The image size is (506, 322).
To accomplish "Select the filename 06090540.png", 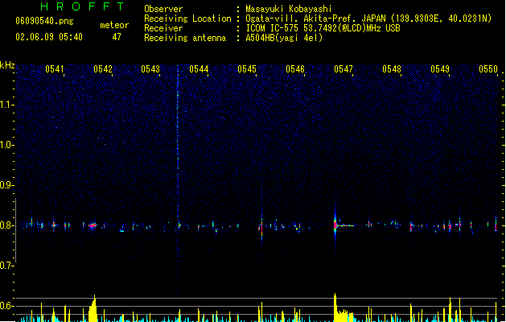I will pyautogui.click(x=44, y=21).
